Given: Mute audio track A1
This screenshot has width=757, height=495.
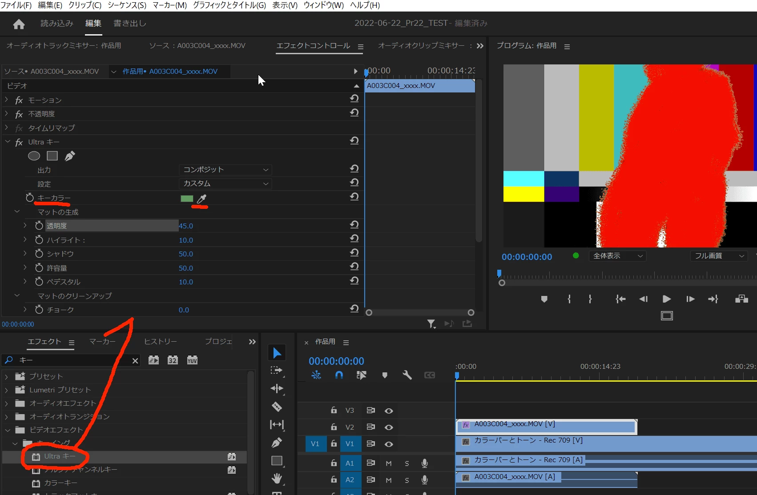Looking at the screenshot, I should [389, 463].
